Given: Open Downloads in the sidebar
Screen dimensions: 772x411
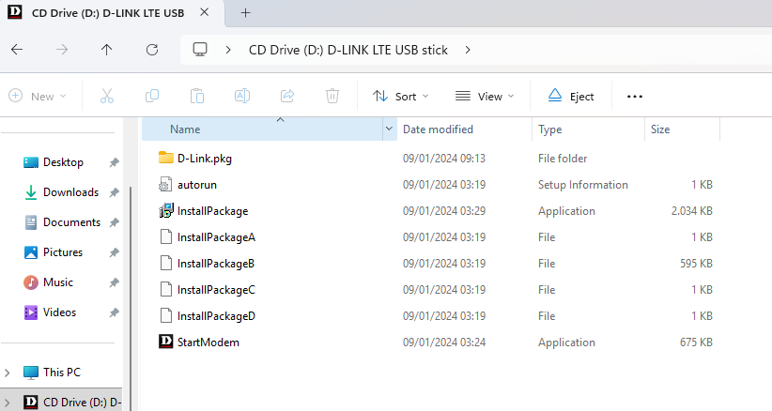Looking at the screenshot, I should (69, 192).
